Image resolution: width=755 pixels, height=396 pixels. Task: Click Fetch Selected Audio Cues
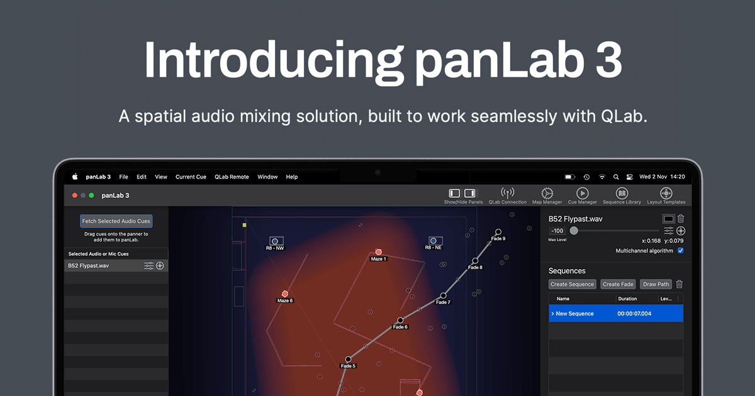pyautogui.click(x=116, y=221)
